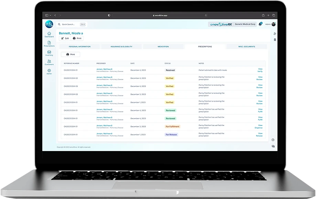Expand the Safari sidebar dropdown chevron

point(50,15)
